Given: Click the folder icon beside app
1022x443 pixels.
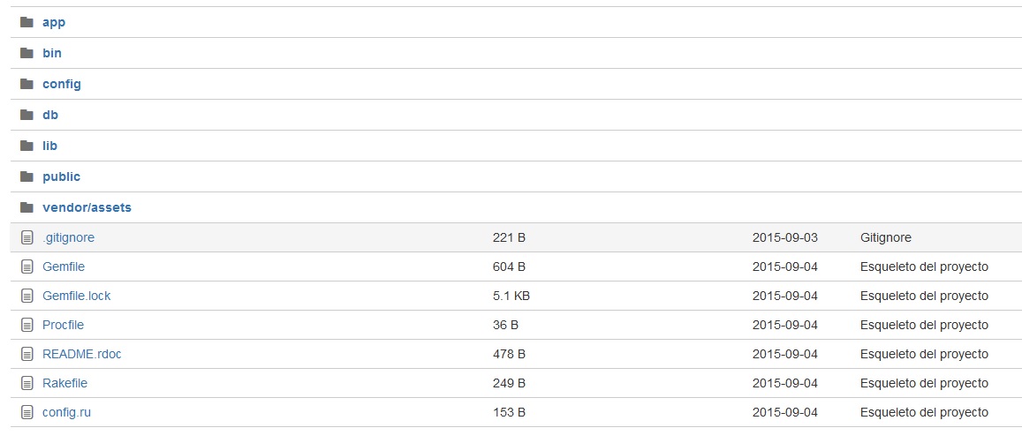Looking at the screenshot, I should coord(26,22).
